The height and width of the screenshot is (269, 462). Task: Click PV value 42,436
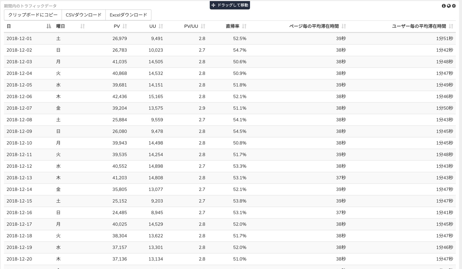pyautogui.click(x=120, y=96)
